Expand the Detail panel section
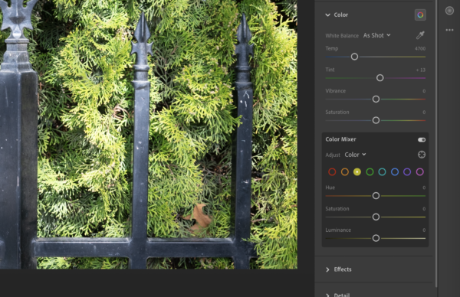Viewport: 460px width, 297px height. click(x=327, y=295)
